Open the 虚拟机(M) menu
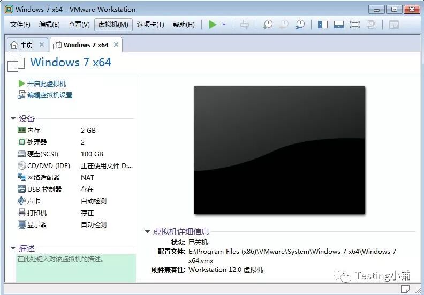 pyautogui.click(x=113, y=25)
